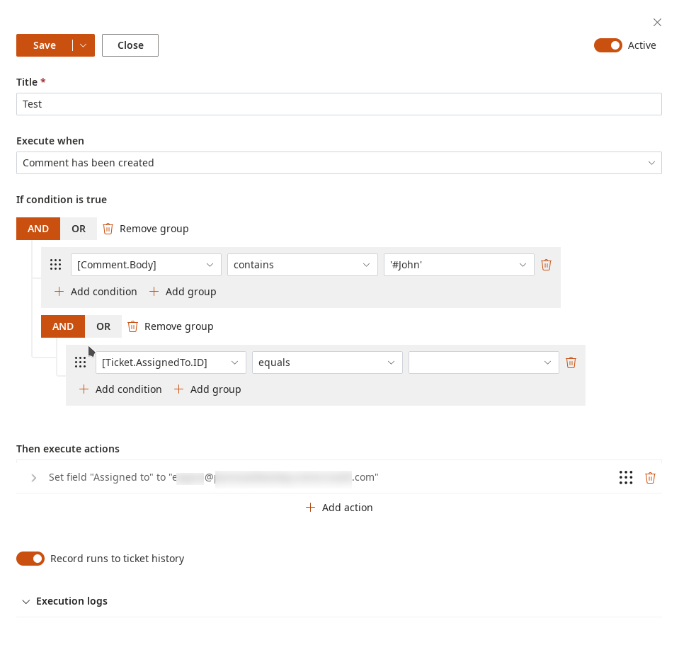This screenshot has height=657, width=679.
Task: Grab the drag handle of Ticket.AssignedTo.ID condition
Action: (80, 362)
